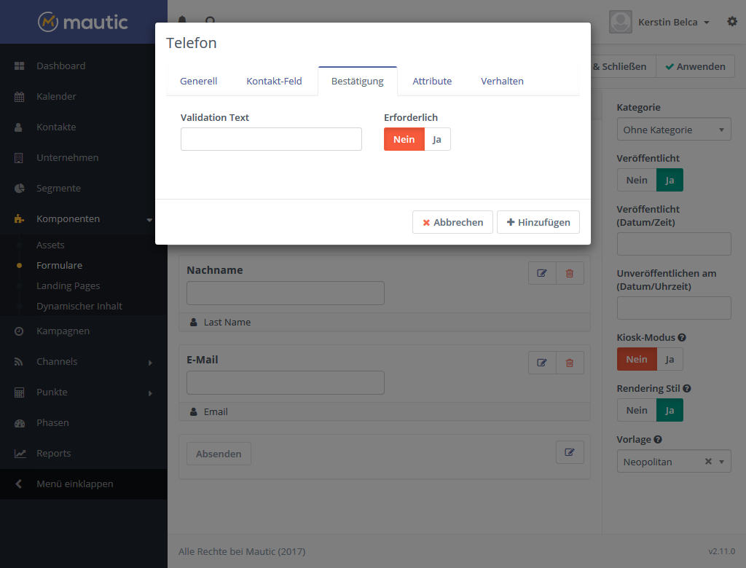Edit the Absenden button via pencil icon
This screenshot has width=746, height=568.
pyautogui.click(x=570, y=452)
